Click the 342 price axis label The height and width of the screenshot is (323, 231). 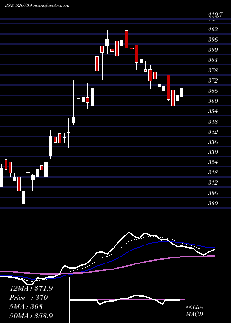tap(213, 132)
